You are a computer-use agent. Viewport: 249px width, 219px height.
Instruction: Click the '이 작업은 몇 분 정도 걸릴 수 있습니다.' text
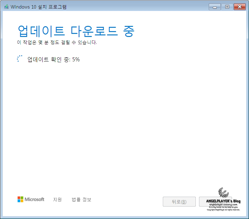pyautogui.click(x=57, y=42)
